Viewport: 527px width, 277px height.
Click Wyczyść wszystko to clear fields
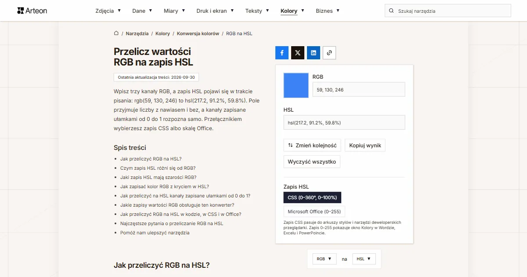pos(312,162)
